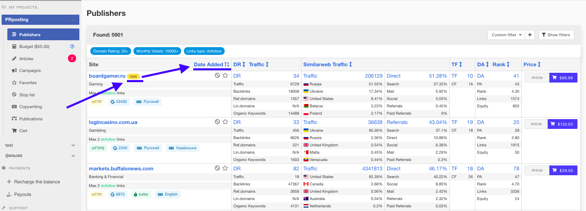586x211 pixels.
Task: Open Publishers in sidebar
Action: 43,35
